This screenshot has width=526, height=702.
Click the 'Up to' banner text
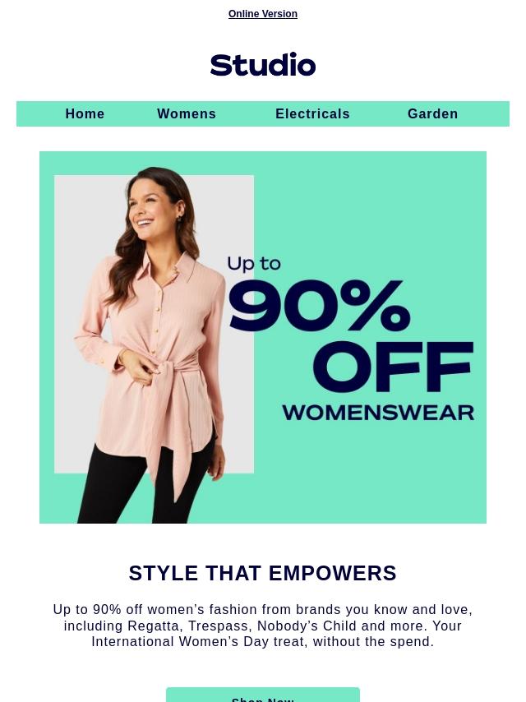pos(254,264)
